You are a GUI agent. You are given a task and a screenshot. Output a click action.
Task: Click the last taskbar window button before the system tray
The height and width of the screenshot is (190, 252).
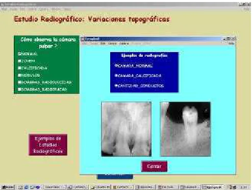tap(213, 187)
